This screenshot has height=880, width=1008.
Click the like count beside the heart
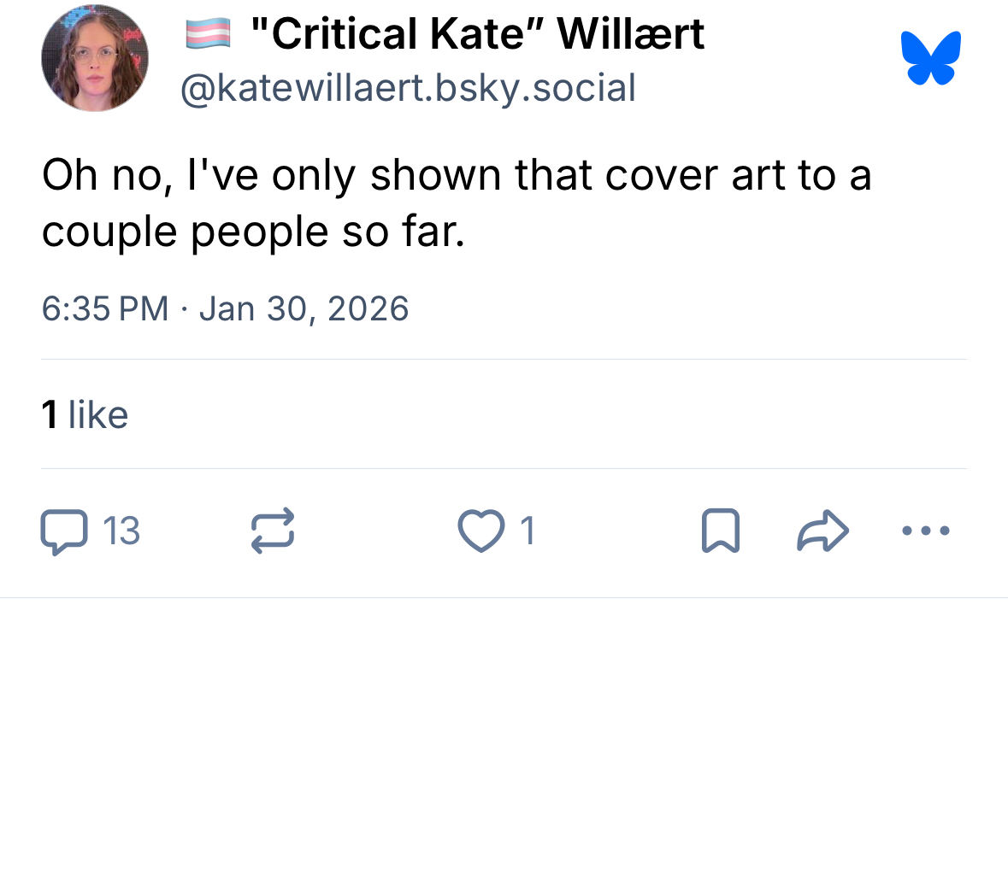[x=528, y=531]
